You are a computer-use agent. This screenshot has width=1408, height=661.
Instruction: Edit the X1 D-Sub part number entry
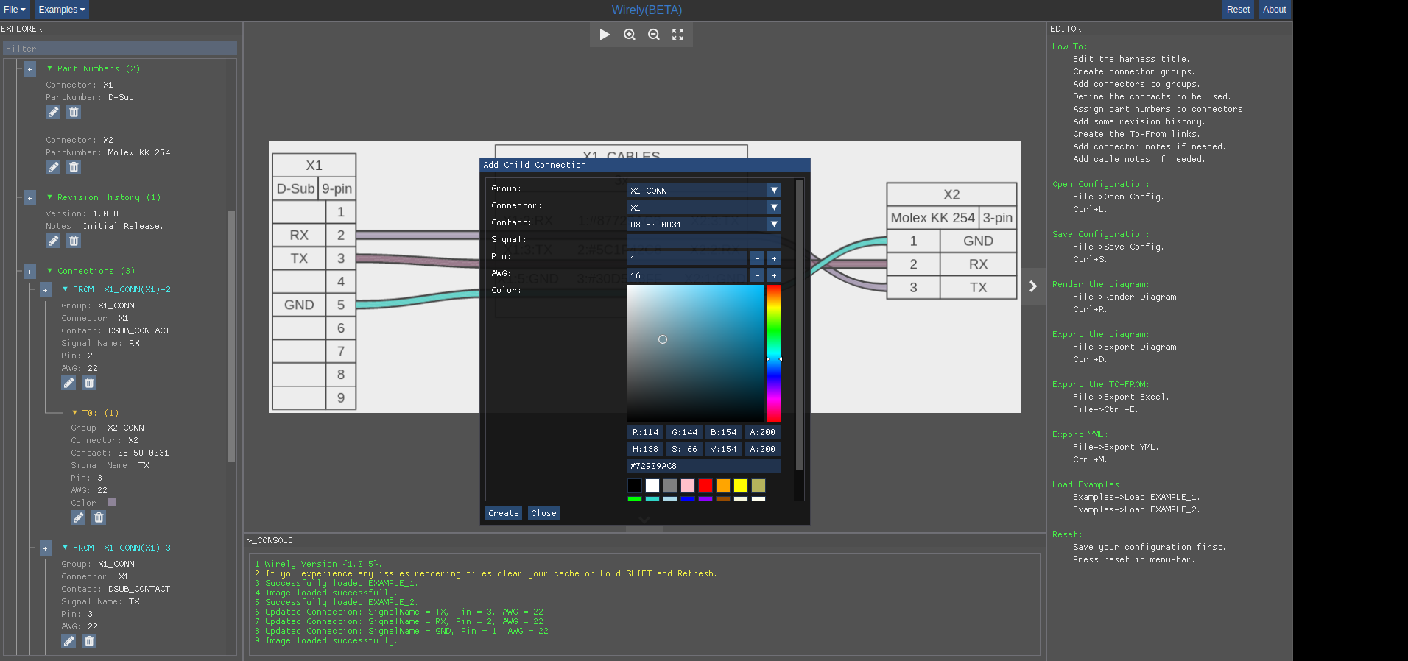[x=53, y=112]
